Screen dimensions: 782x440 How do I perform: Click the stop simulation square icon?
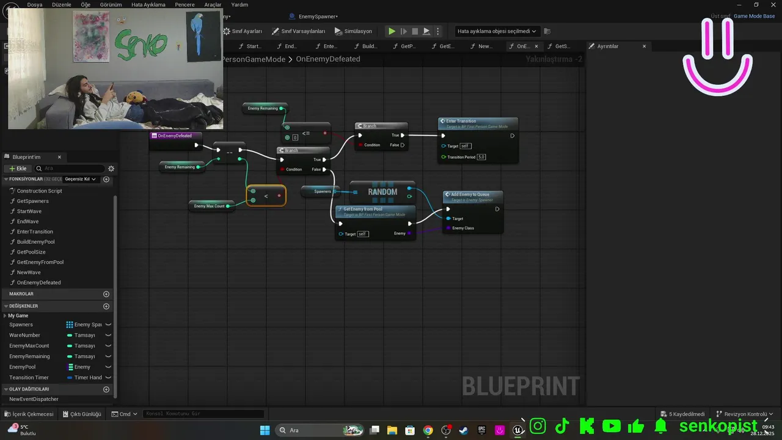415,31
